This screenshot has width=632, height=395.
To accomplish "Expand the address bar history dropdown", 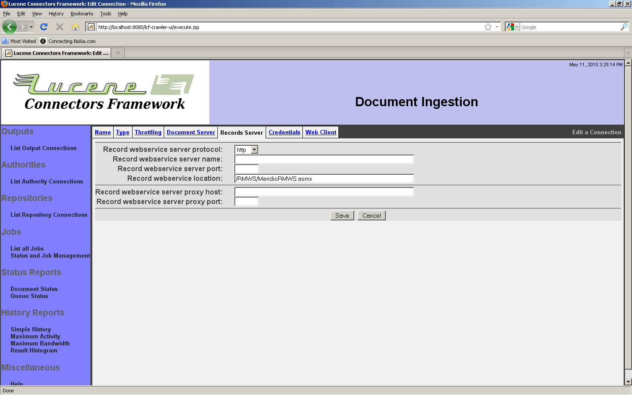I will (497, 27).
